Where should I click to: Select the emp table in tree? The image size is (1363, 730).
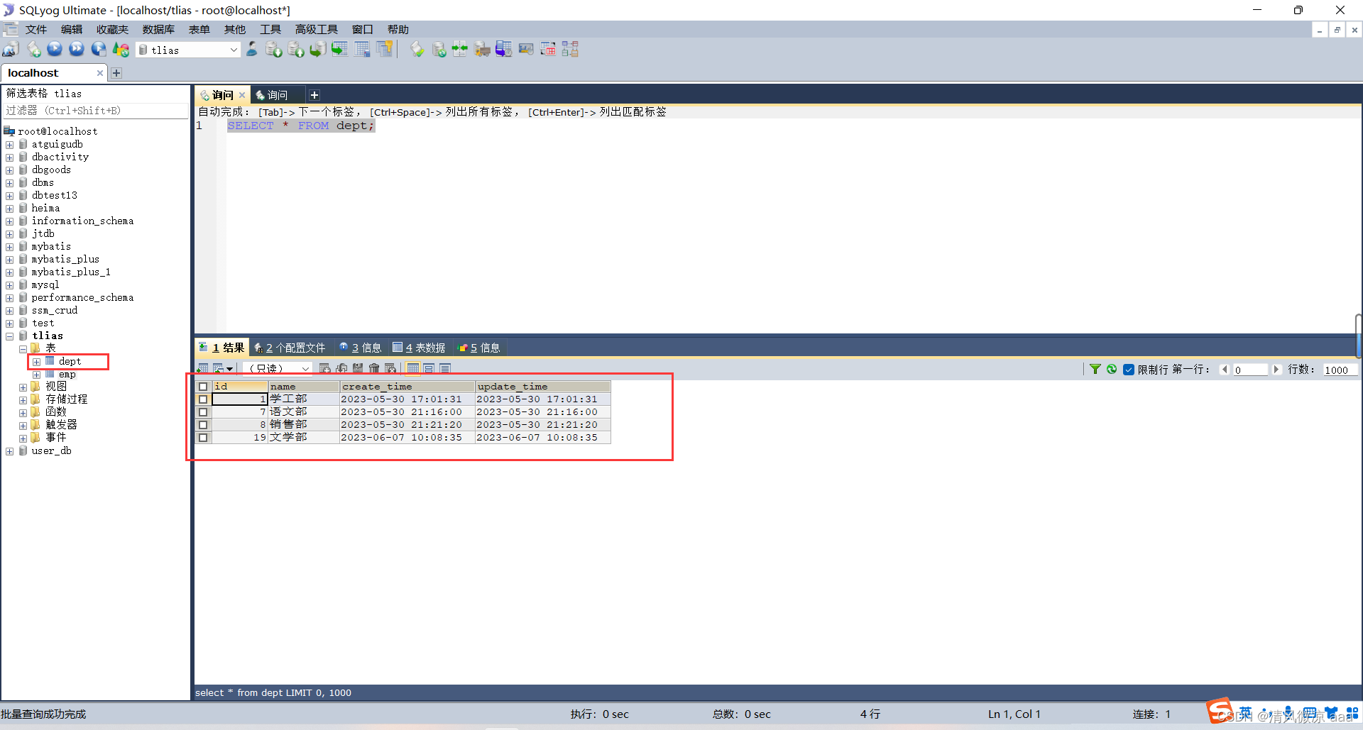click(x=67, y=375)
